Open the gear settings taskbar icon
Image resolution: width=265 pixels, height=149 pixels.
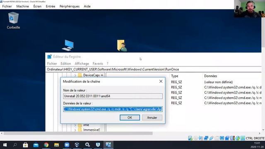tap(87, 145)
